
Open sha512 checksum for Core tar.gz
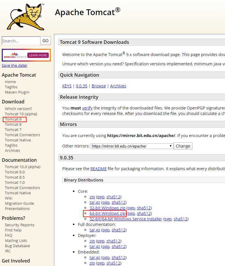point(119,203)
